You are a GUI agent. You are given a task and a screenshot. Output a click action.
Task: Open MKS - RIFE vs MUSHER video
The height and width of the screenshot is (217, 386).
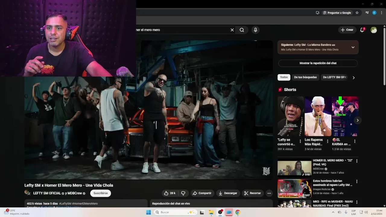[x=294, y=203]
